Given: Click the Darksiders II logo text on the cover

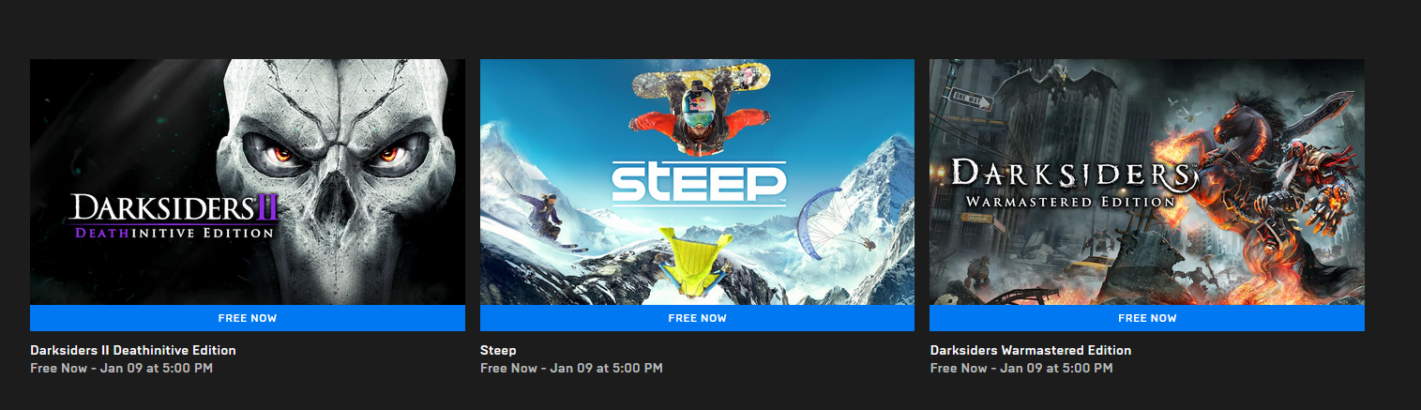Looking at the screenshot, I should [x=175, y=216].
